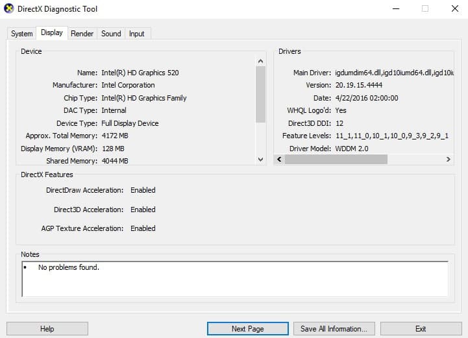This screenshot has height=338, width=468.
Task: Click inside the Notes text box
Action: [x=235, y=279]
